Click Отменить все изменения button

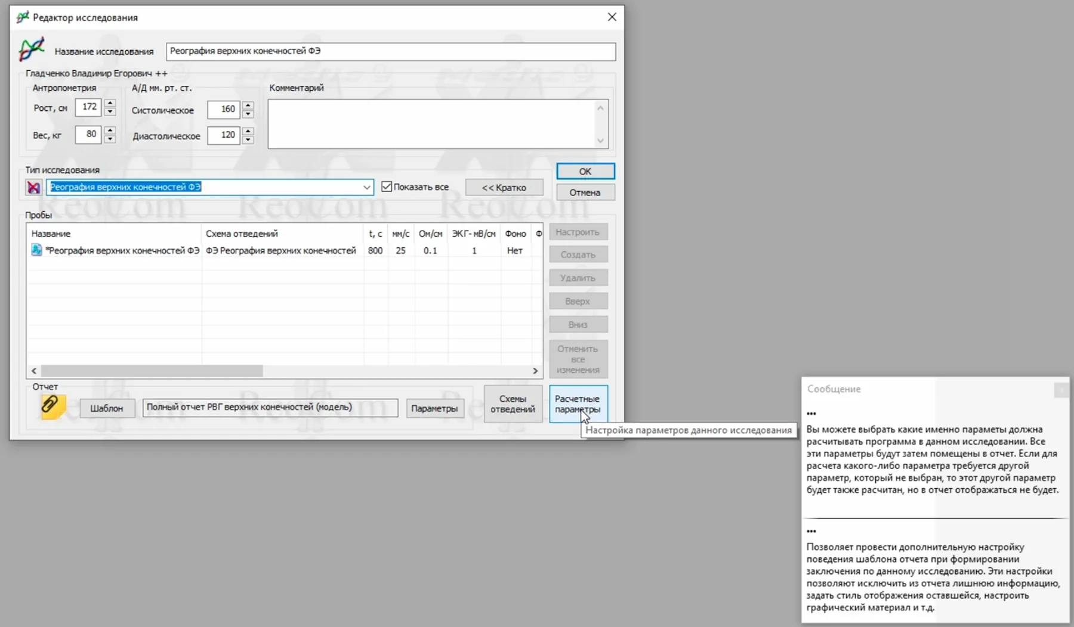click(578, 359)
